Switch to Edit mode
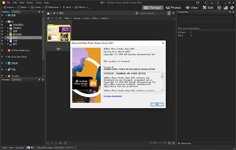Image resolution: width=236 pixels, height=150 pixels. [208, 8]
